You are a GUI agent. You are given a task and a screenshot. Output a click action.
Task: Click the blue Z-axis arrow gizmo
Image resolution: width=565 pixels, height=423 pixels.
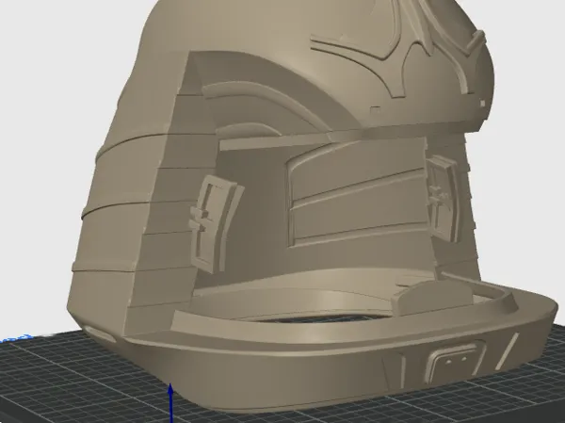171,403
